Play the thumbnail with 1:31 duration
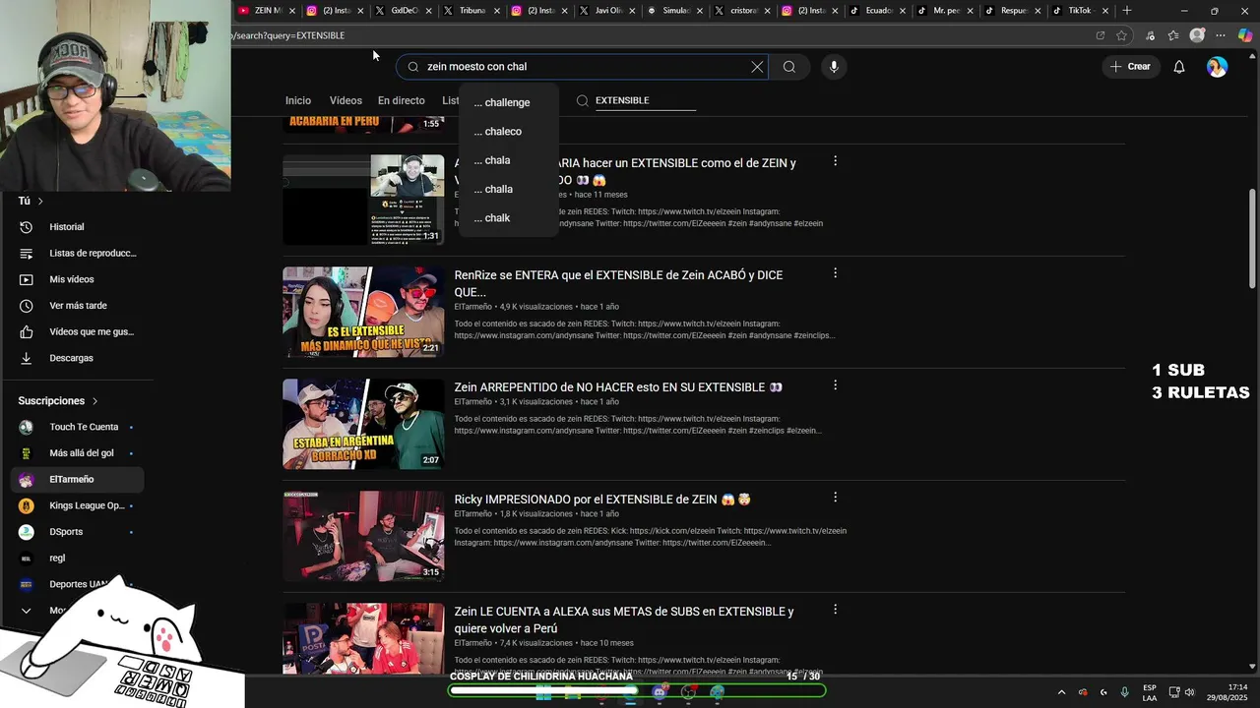 point(363,200)
